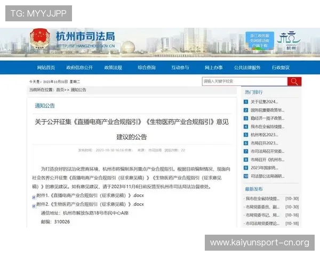This screenshot has width=320, height=256.
Task: Open hot ranking item 杭州考区2023...
Action: 265,135
